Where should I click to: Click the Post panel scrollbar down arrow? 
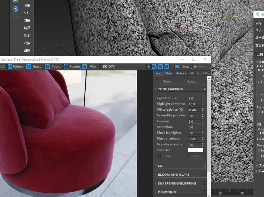(209, 196)
